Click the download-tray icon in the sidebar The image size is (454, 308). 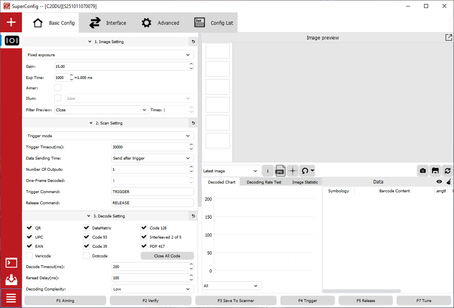(x=11, y=280)
